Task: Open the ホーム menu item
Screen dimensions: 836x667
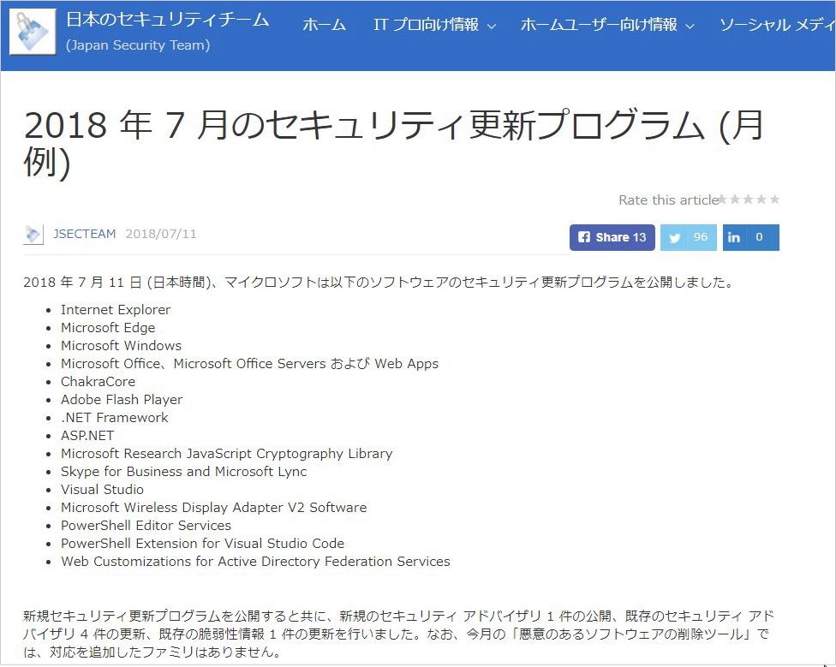Action: (324, 25)
